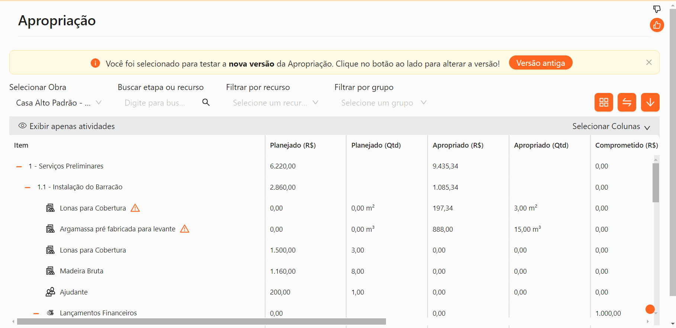Toggle Exibir apenas atividades view
The height and width of the screenshot is (328, 676).
pyautogui.click(x=67, y=126)
